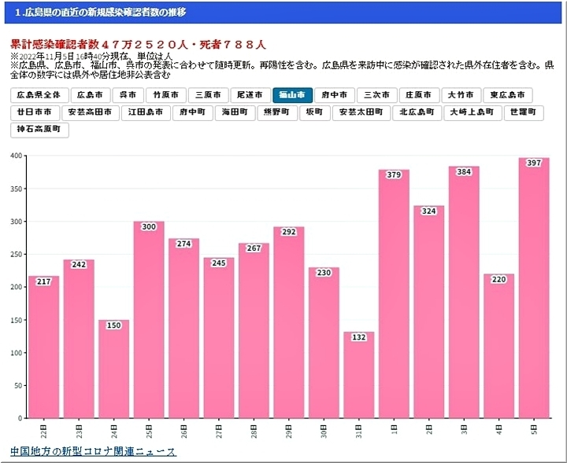The image size is (567, 463).
Task: Pick the 廿日市市 button
Action: pyautogui.click(x=36, y=112)
